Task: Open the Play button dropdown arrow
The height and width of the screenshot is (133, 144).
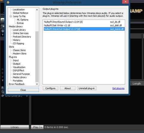Action: (x=41, y=127)
